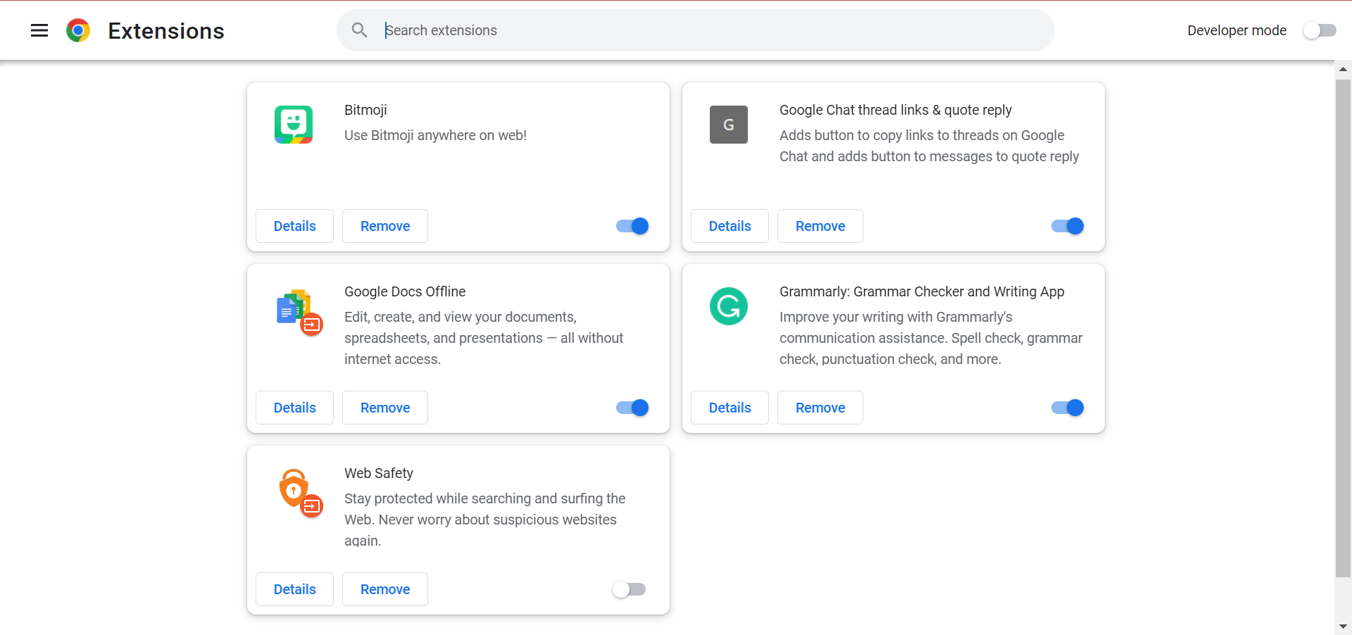Image resolution: width=1352 pixels, height=635 pixels.
Task: Disable the Bitmoji extension toggle
Action: click(x=632, y=226)
